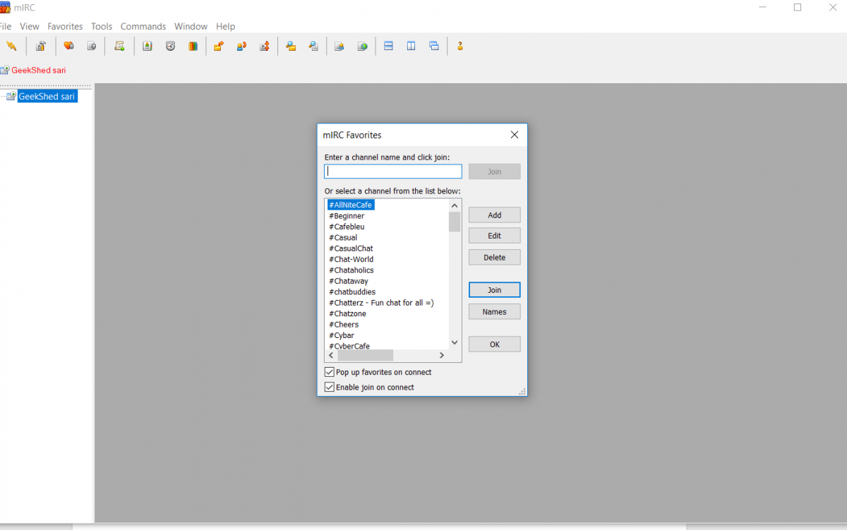Close the mIRC Favorites dialog

[x=515, y=135]
